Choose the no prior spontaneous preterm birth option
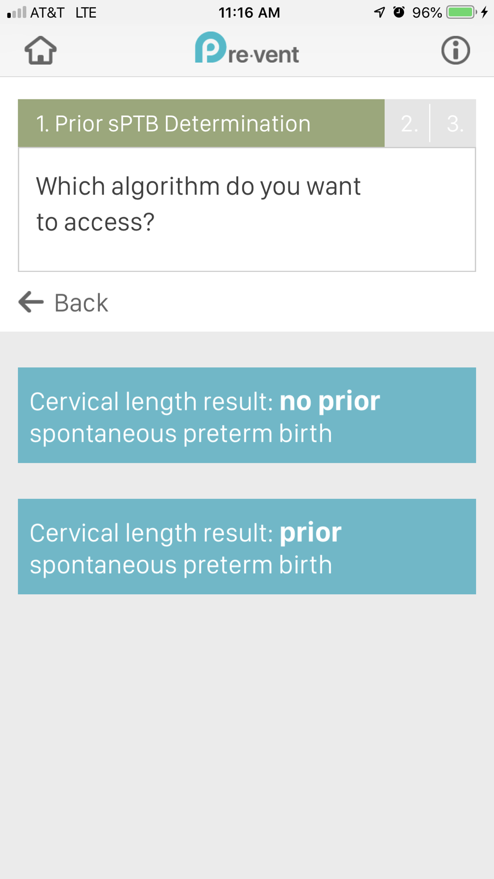494x879 pixels. click(247, 415)
